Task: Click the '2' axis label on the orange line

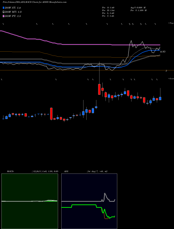Action: click(166, 71)
